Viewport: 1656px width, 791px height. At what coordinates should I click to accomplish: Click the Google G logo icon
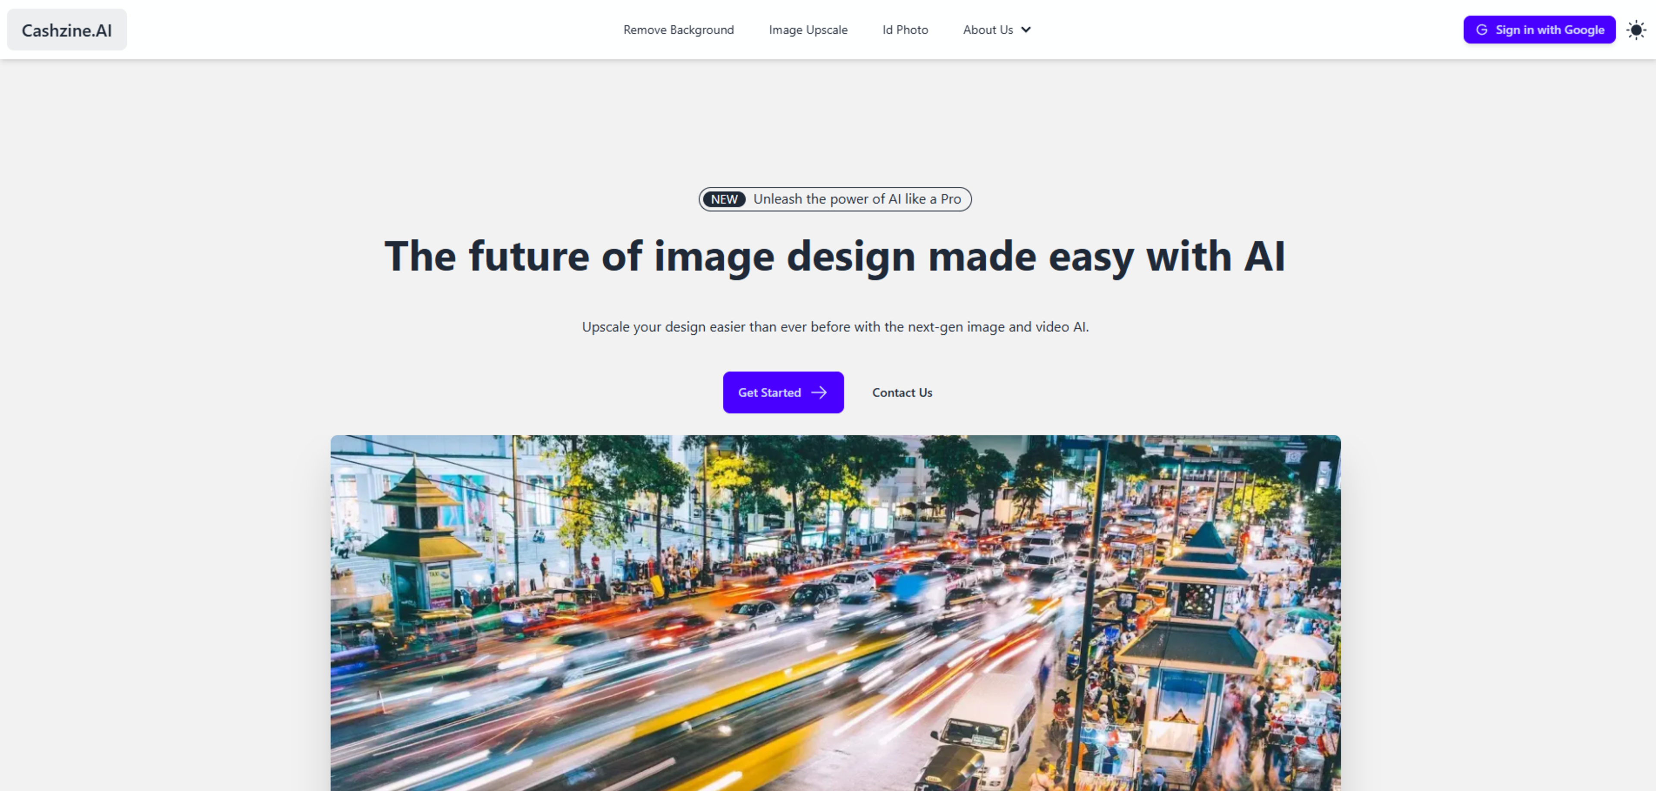[1482, 30]
